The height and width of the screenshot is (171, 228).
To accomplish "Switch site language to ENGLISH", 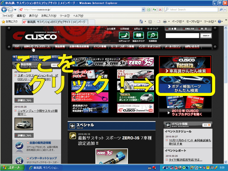I will pos(190,29).
